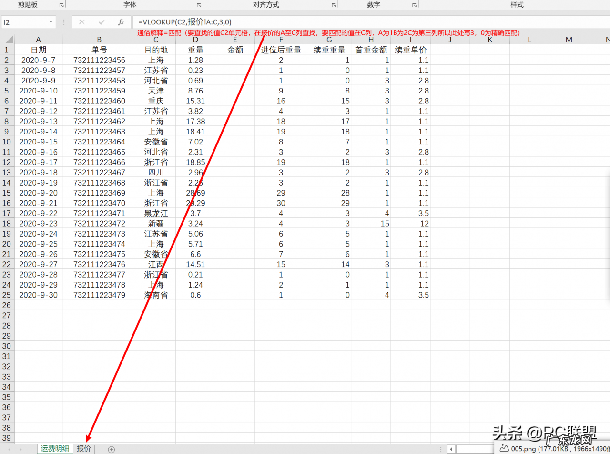
Task: Click the horizontal scrollbar left arrow
Action: click(451, 449)
